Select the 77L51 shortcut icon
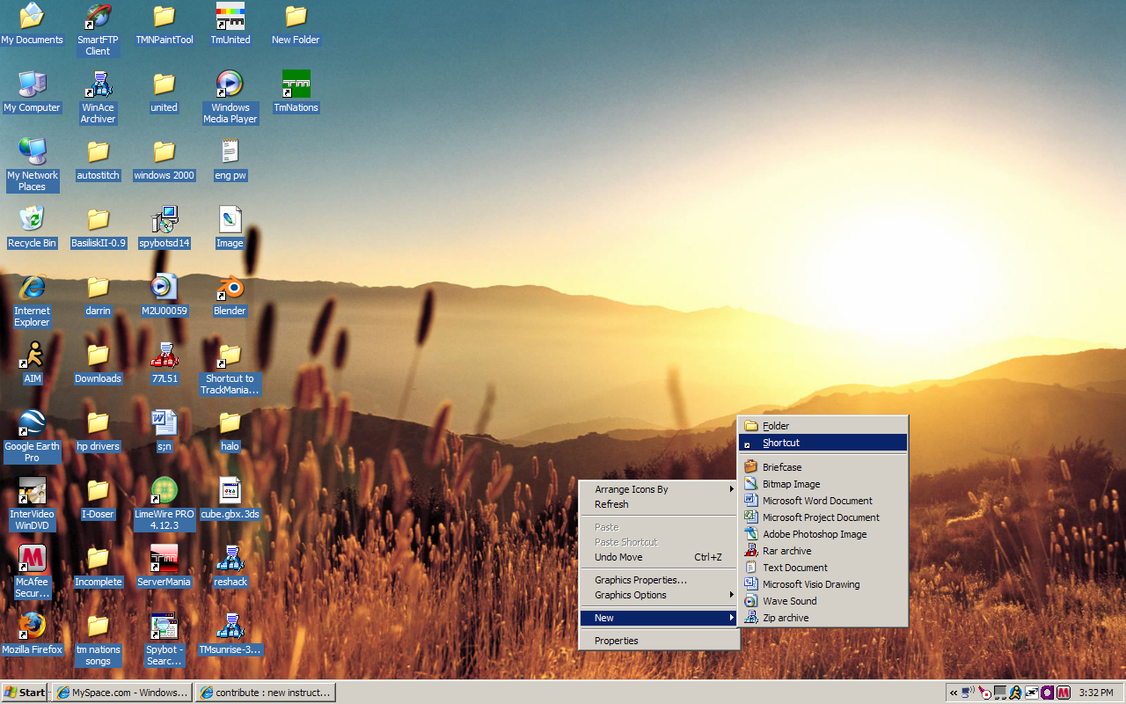This screenshot has width=1126, height=704. tap(165, 363)
